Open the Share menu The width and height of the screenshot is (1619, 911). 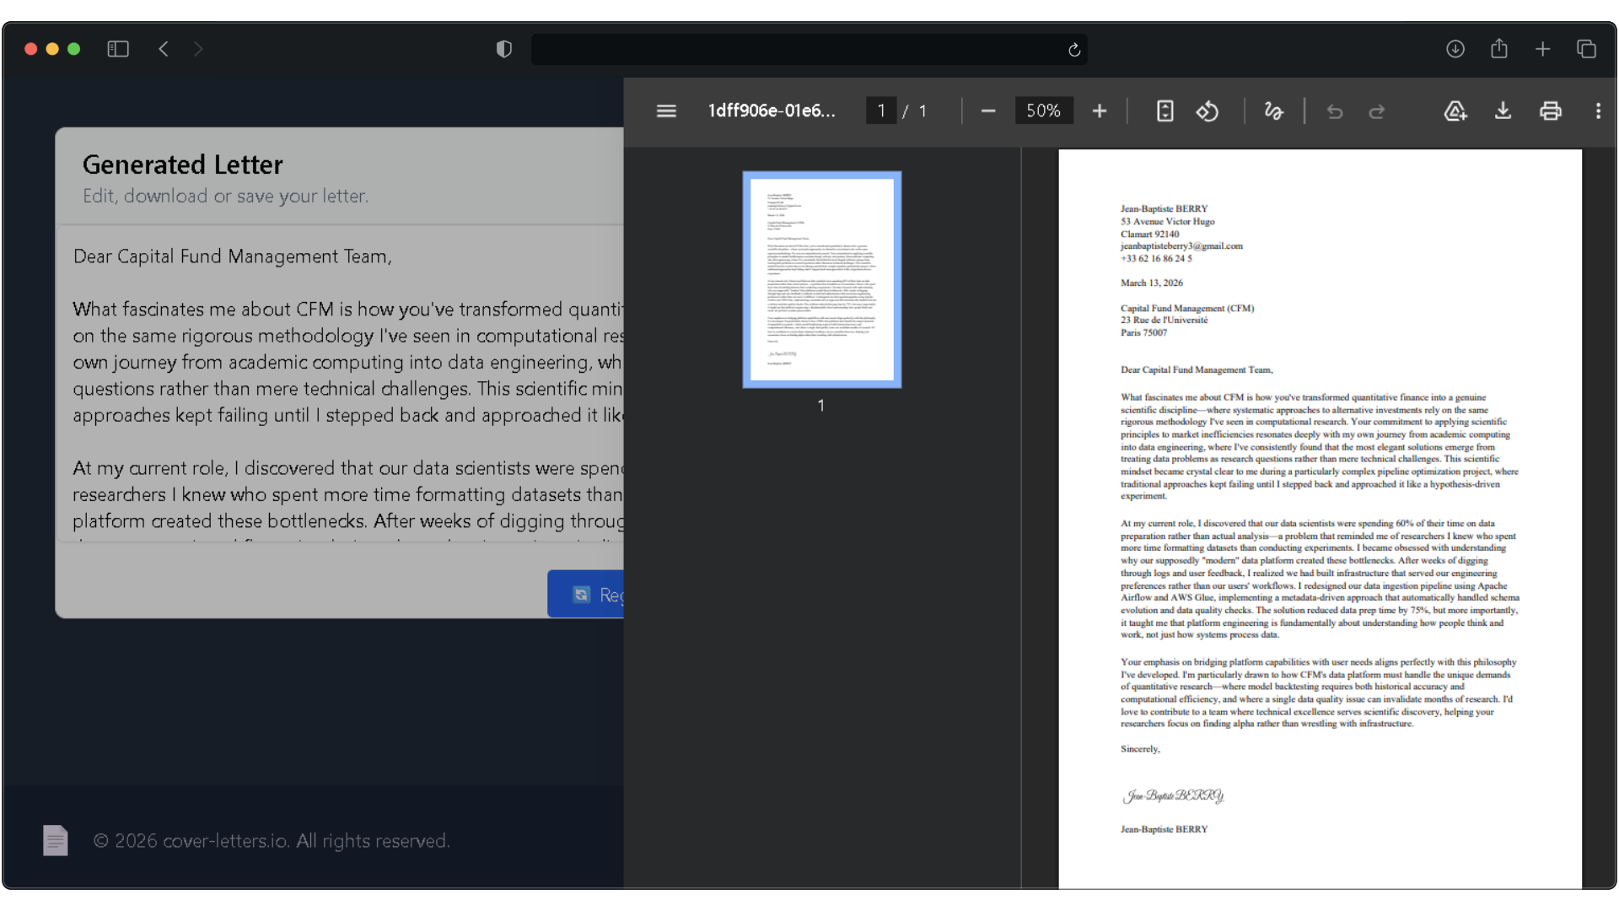click(1499, 49)
